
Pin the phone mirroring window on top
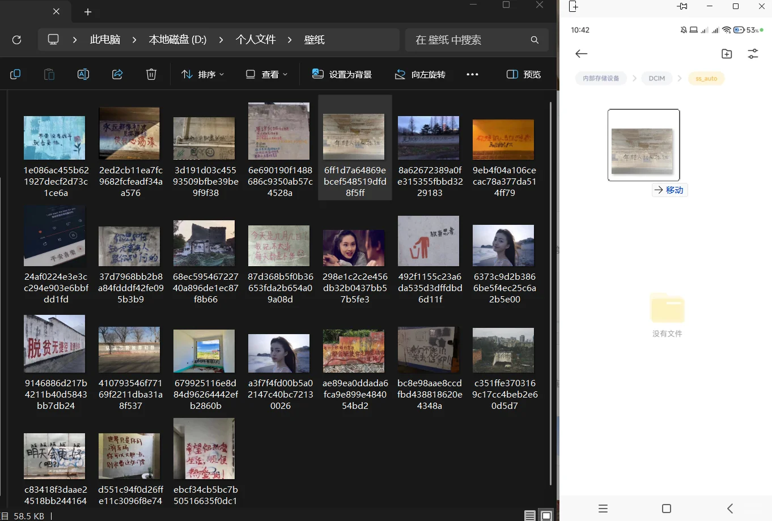[x=682, y=6]
